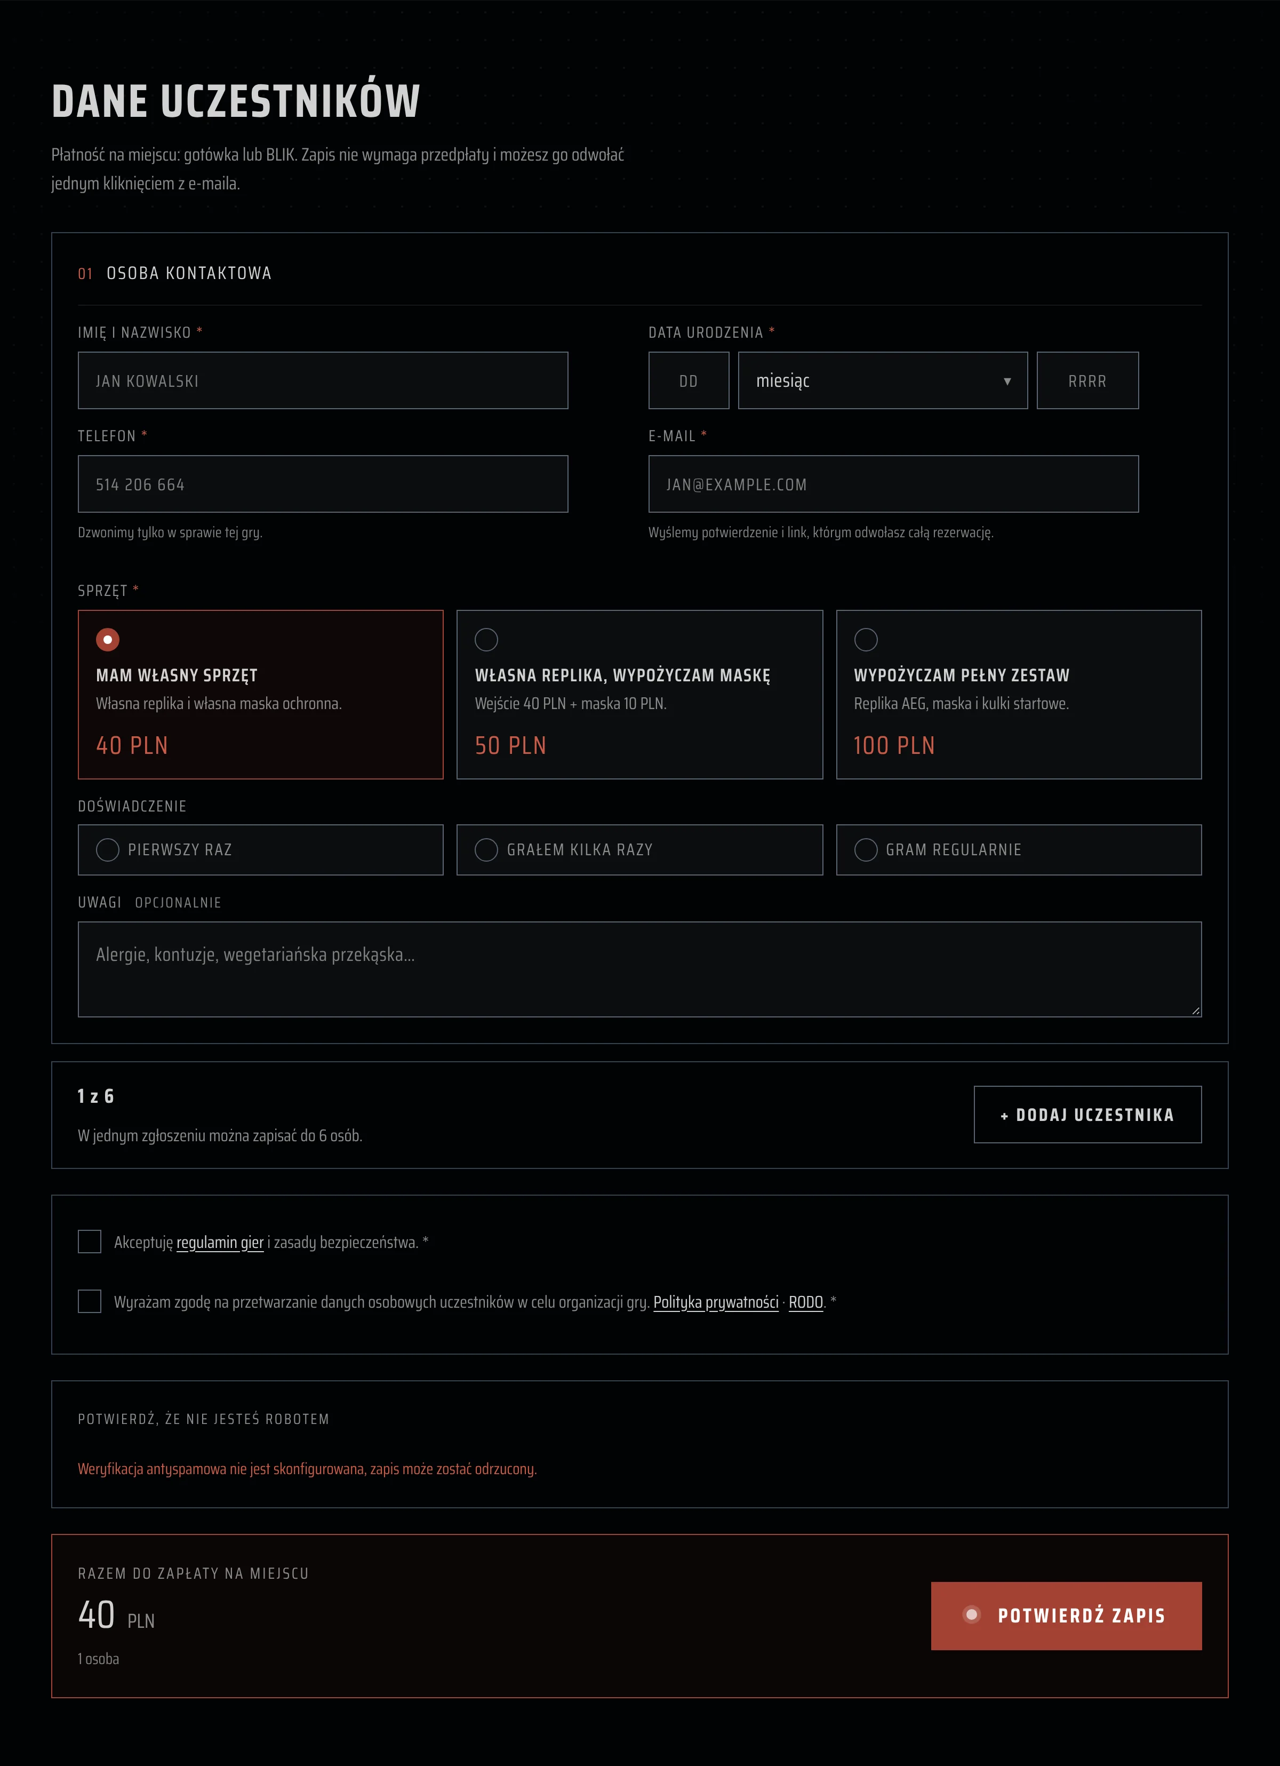Click the '50 PLN' price text

511,745
